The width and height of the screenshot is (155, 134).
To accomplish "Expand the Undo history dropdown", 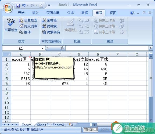I will [x=28, y=5].
